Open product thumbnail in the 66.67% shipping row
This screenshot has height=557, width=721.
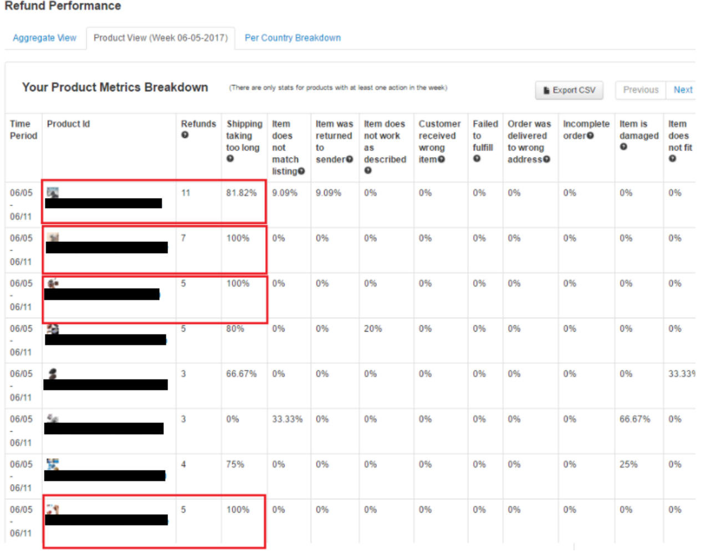[x=53, y=373]
